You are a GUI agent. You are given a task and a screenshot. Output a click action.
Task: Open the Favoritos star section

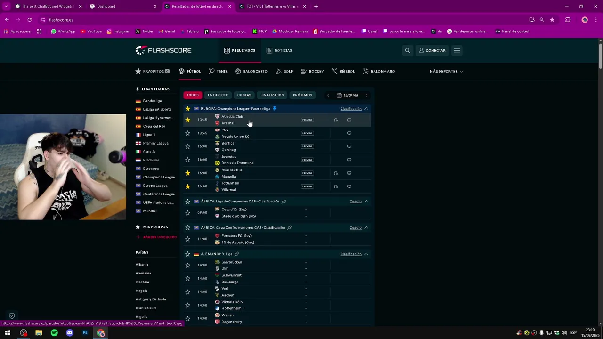pyautogui.click(x=152, y=71)
